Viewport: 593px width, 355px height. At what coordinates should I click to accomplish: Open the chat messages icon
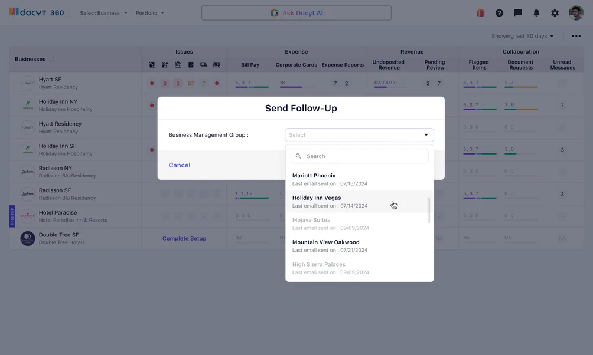[518, 13]
